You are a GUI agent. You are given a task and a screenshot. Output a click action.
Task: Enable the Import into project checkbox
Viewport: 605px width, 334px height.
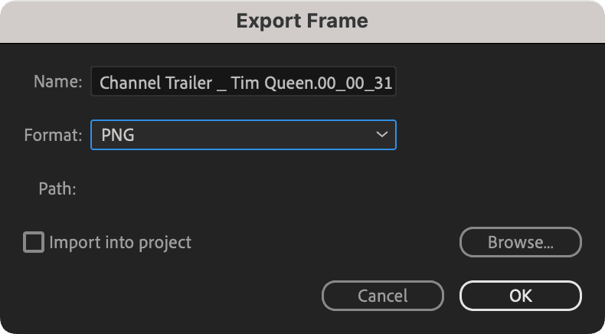coord(34,243)
